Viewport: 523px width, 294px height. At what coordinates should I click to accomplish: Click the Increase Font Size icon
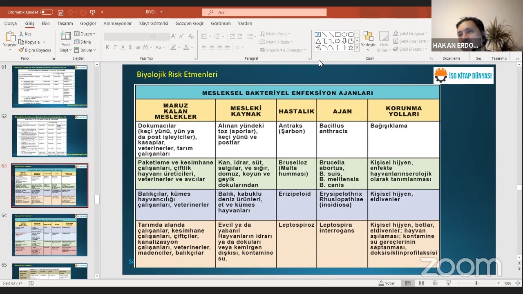pos(174,37)
